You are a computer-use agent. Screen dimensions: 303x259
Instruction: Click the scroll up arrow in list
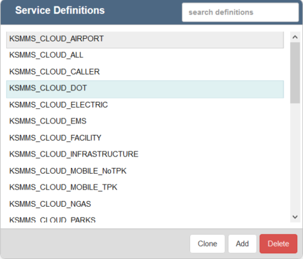(295, 37)
